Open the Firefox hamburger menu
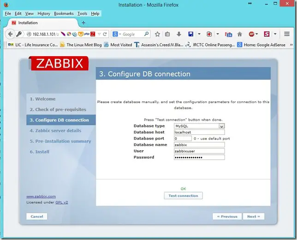Screen dimensions: 297x240 point(287,34)
